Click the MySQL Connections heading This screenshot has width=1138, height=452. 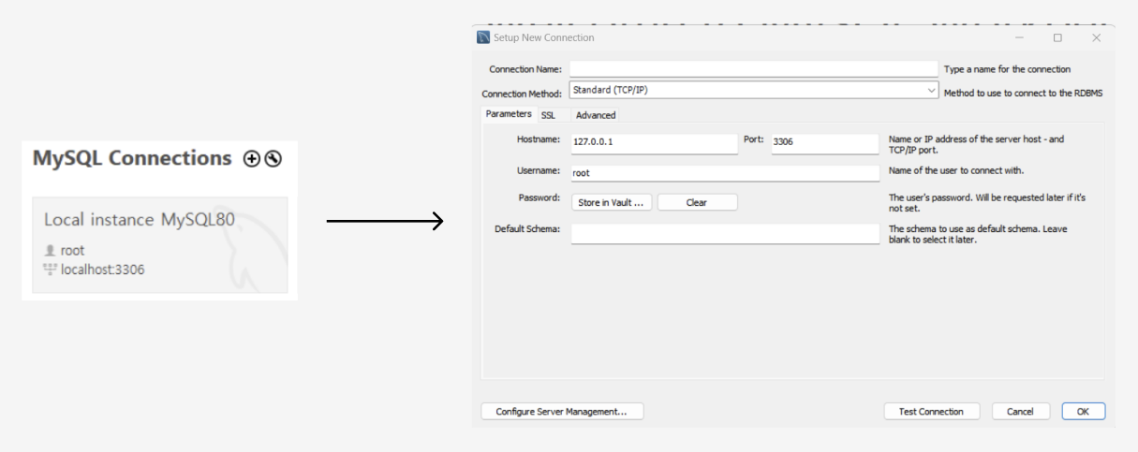point(132,158)
